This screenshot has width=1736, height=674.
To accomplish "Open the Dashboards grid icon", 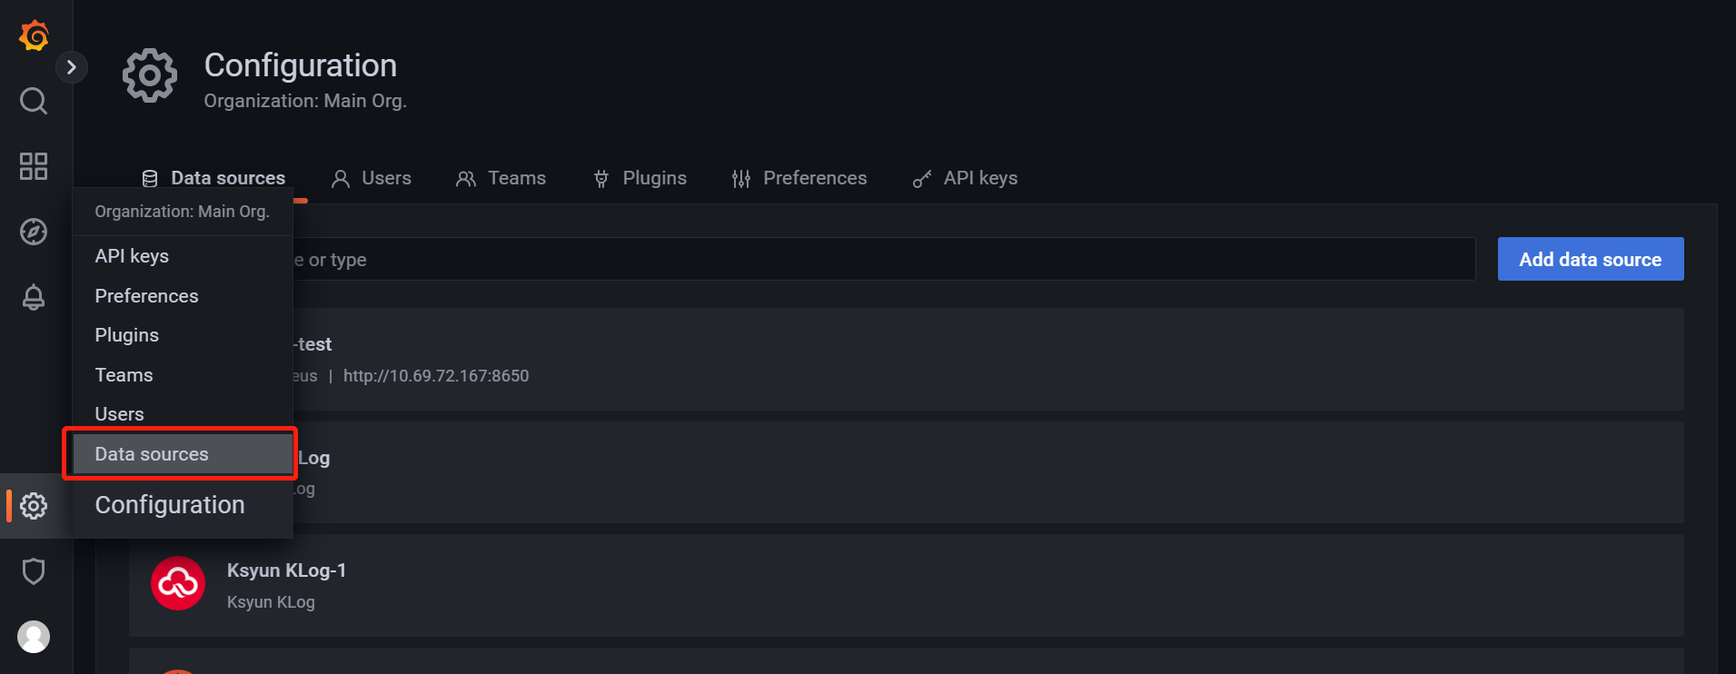I will 34,166.
